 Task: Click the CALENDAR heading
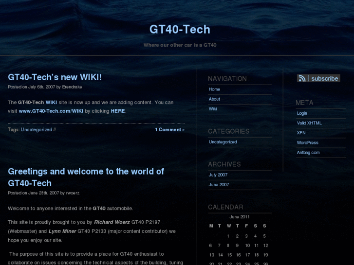click(225, 207)
